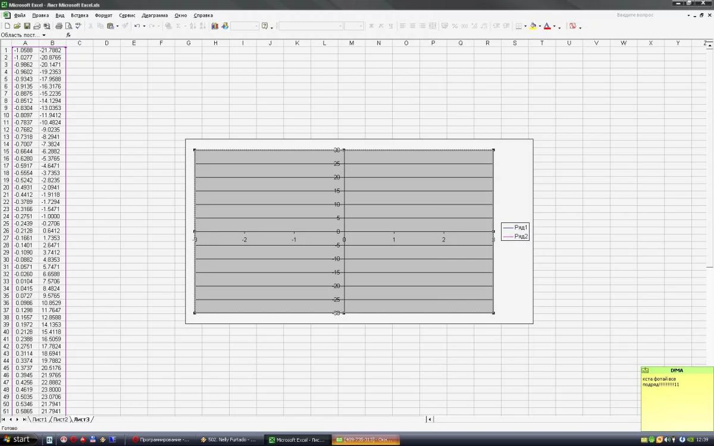714x446 pixels.
Task: Launch the Chart Wizard icon
Action: [215, 26]
